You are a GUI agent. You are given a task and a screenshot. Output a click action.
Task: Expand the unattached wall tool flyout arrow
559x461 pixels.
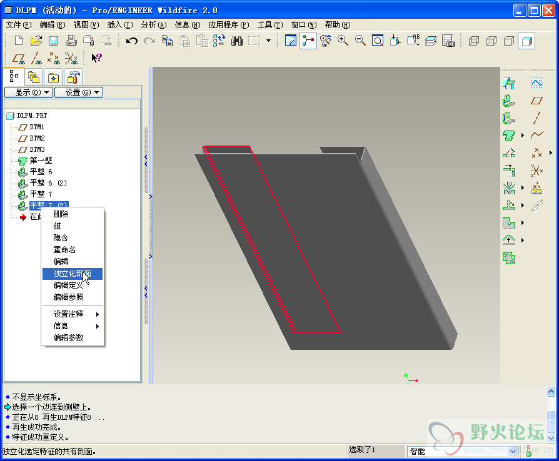pyautogui.click(x=523, y=136)
